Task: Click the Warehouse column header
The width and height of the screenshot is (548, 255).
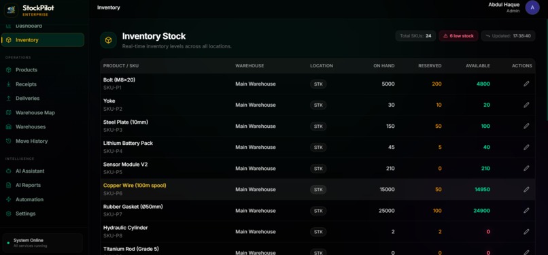Action: click(x=250, y=66)
